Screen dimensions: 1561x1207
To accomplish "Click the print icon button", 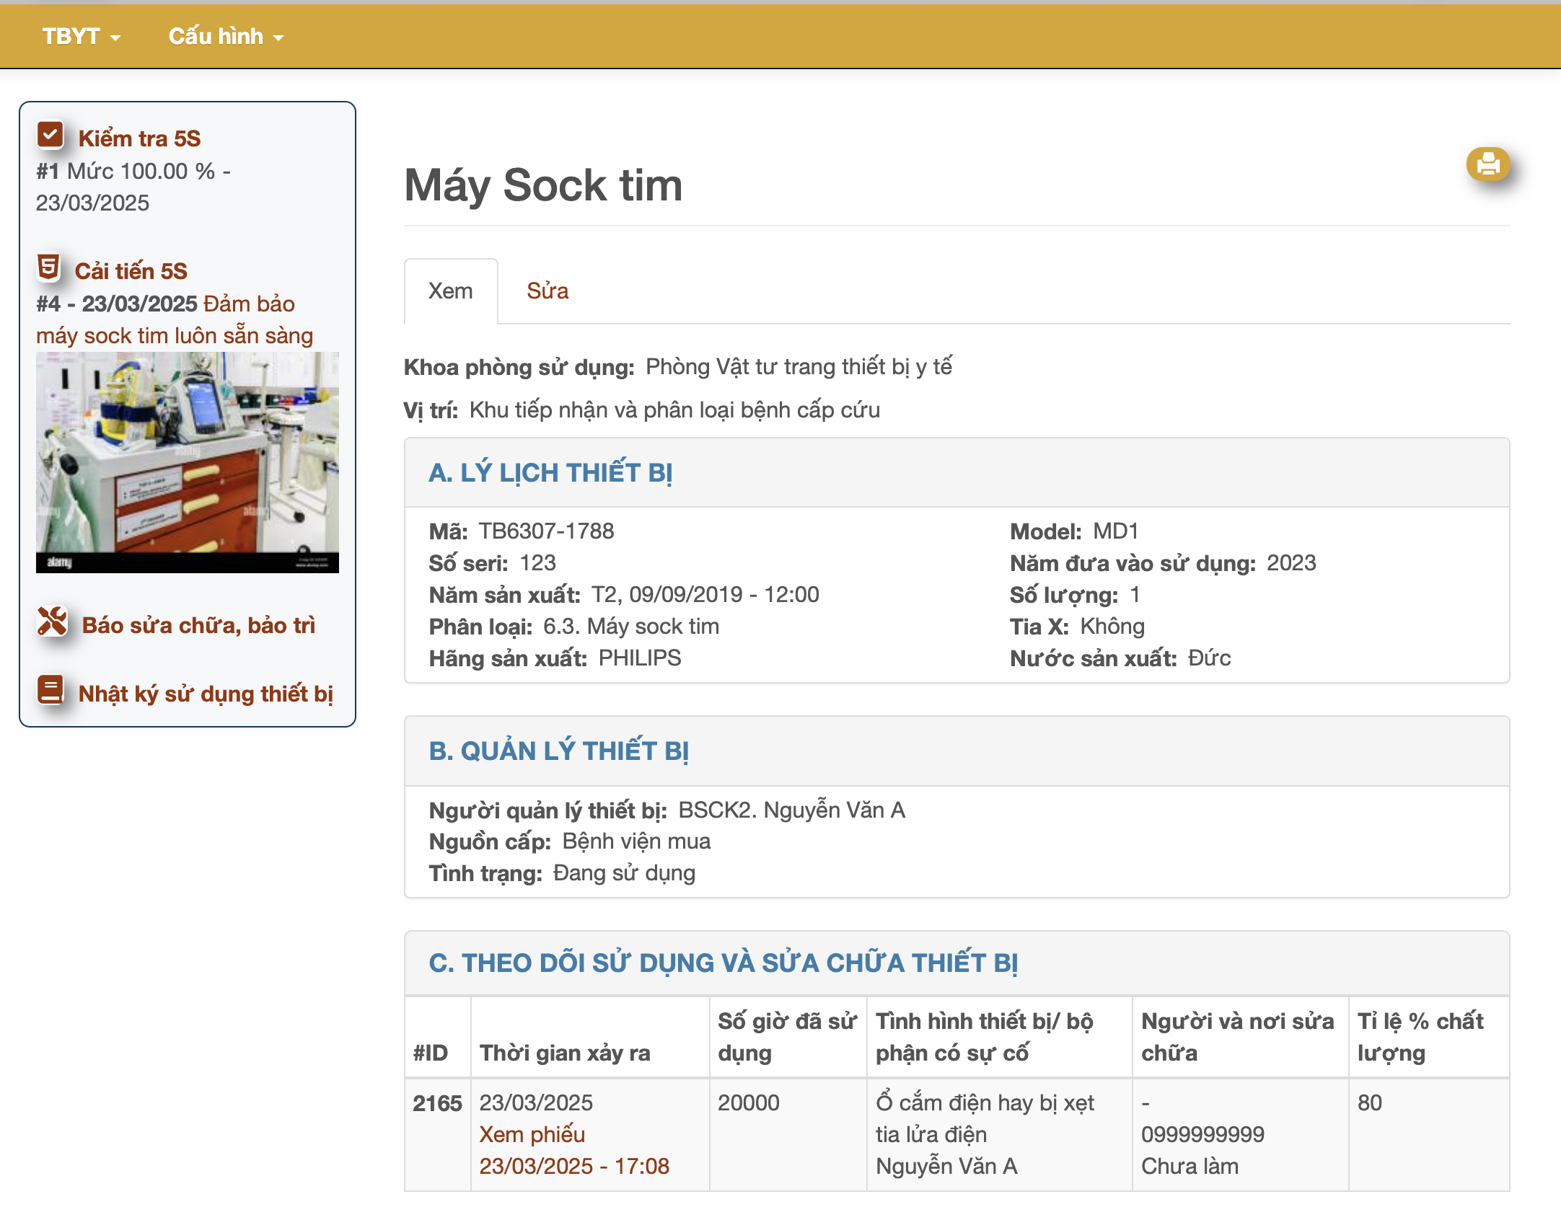I will pyautogui.click(x=1487, y=165).
